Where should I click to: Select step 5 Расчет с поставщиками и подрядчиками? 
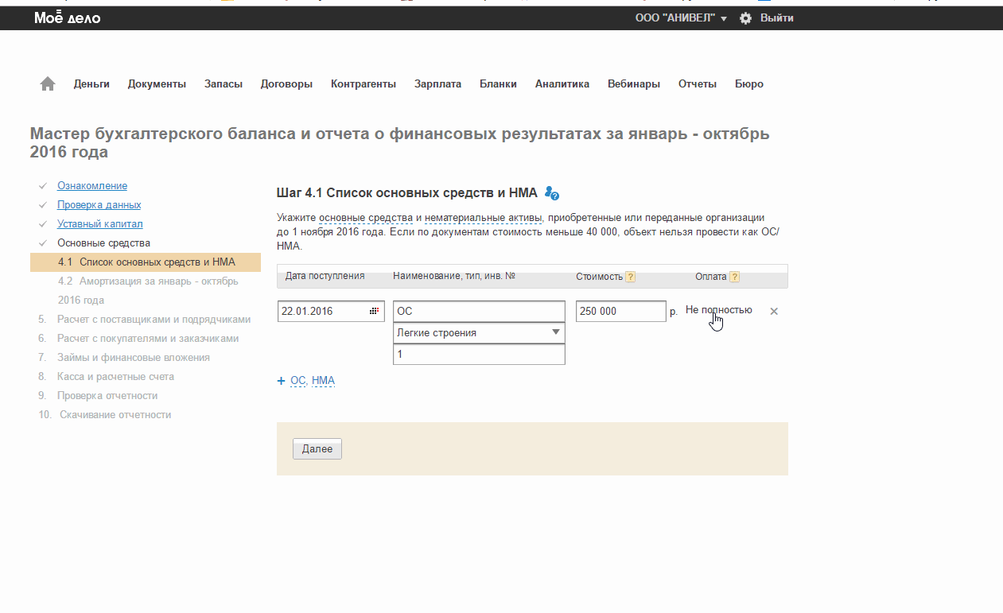click(x=154, y=319)
